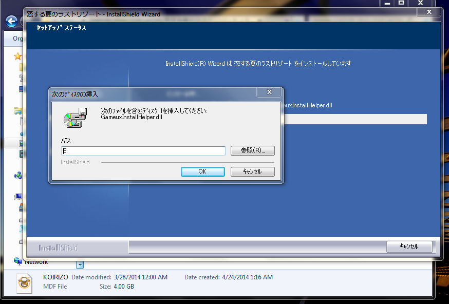Select the Libraries icon in the sidebar
The image size is (449, 304).
coord(18,110)
